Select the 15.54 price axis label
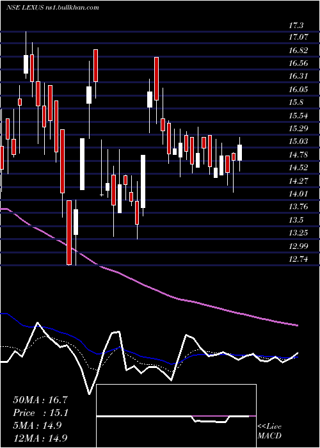This screenshot has width=320, height=448. [299, 116]
